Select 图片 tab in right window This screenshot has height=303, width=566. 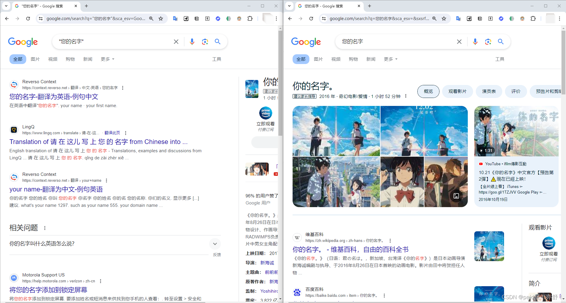coord(318,59)
